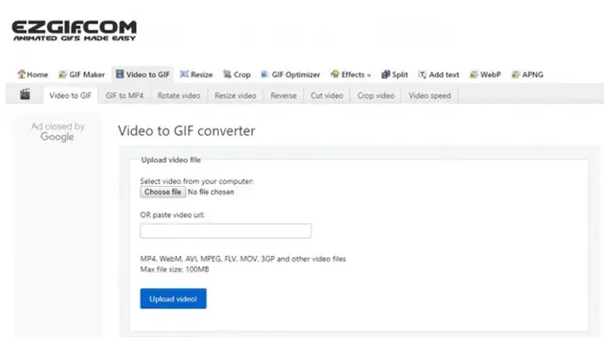604x340 pixels.
Task: Click the EZGIF.COM logo
Action: (74, 31)
